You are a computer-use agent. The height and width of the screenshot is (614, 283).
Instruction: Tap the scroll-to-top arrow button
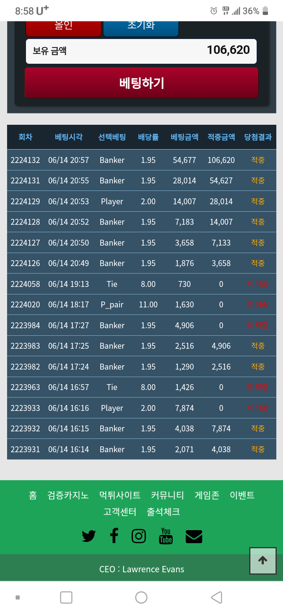pyautogui.click(x=263, y=560)
